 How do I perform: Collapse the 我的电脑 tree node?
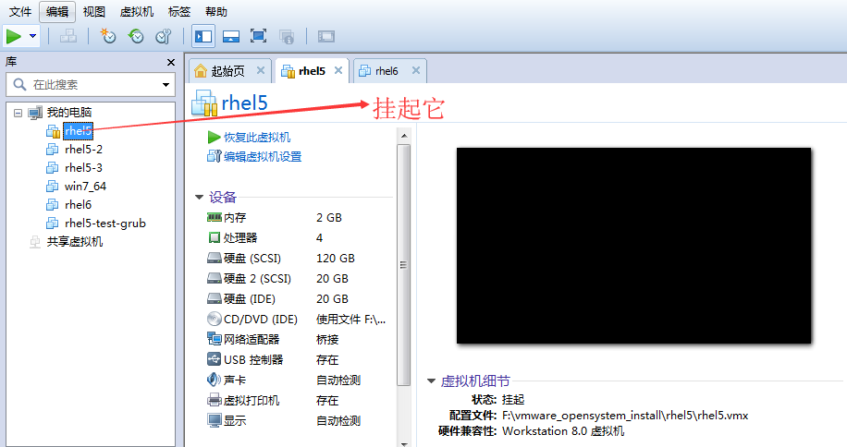click(x=18, y=113)
